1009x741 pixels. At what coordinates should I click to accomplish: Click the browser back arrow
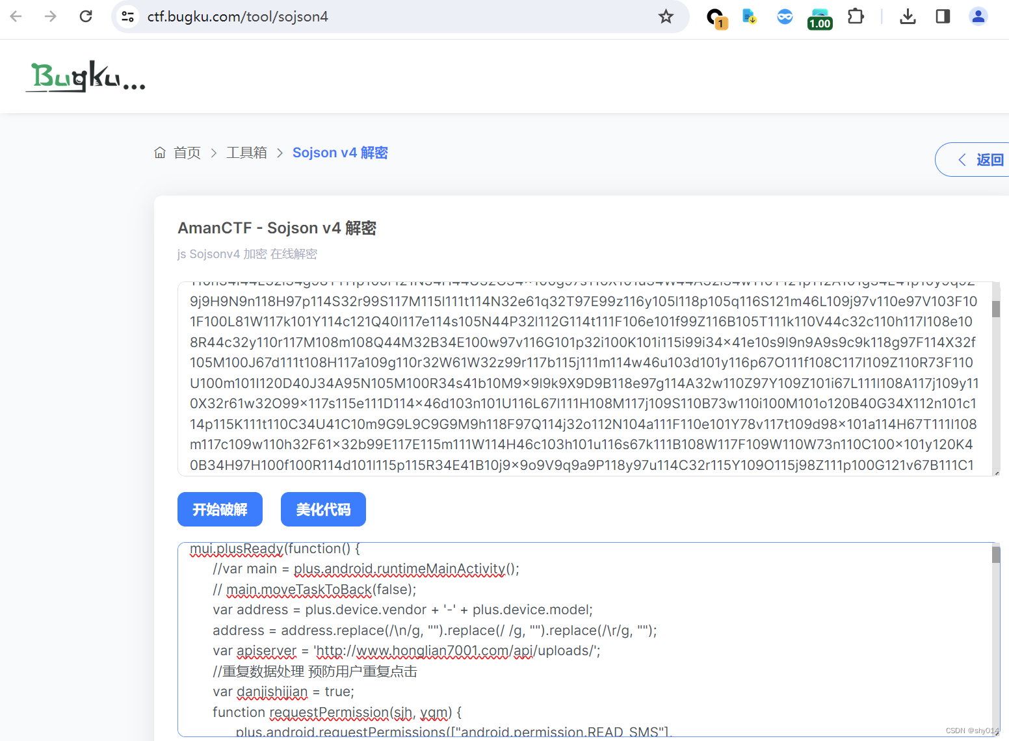coord(16,16)
